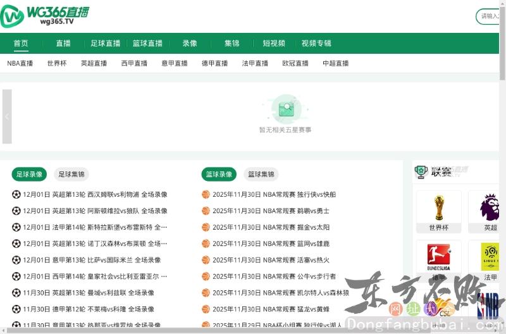This screenshot has width=506, height=334.
Task: Open 比萨vs国际米兰 全场录像
Action: click(x=92, y=260)
